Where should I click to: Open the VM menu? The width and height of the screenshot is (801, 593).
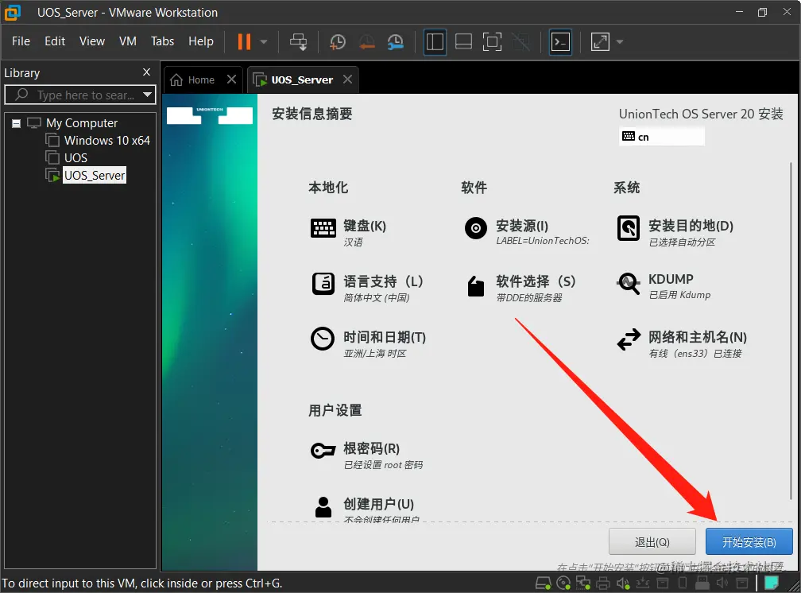click(128, 41)
